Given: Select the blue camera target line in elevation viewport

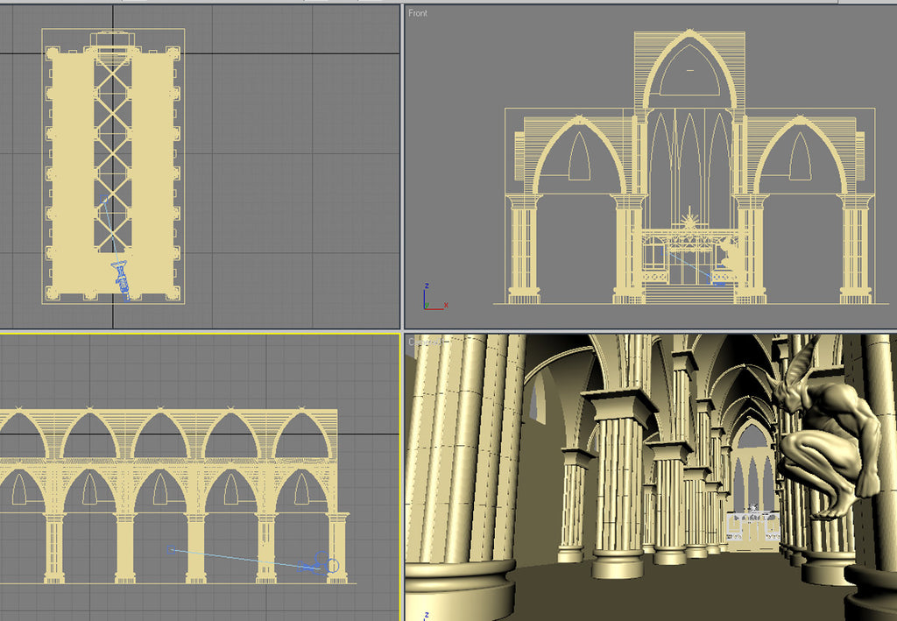Looking at the screenshot, I should [245, 558].
